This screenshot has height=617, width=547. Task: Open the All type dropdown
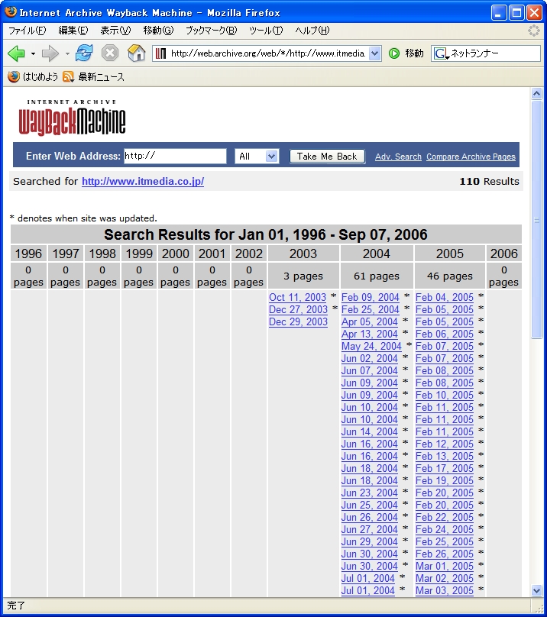[257, 157]
